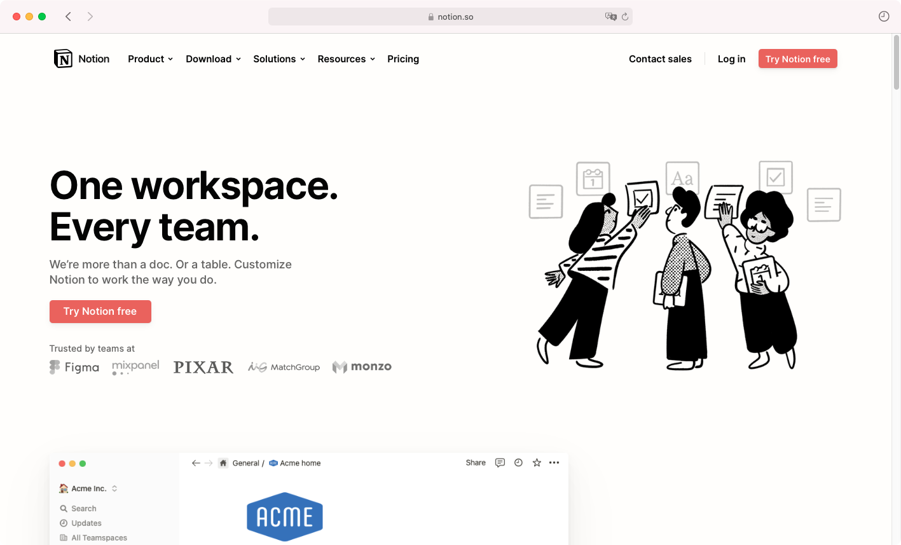Image resolution: width=901 pixels, height=545 pixels.
Task: Click Try Notion free in header
Action: tap(798, 59)
